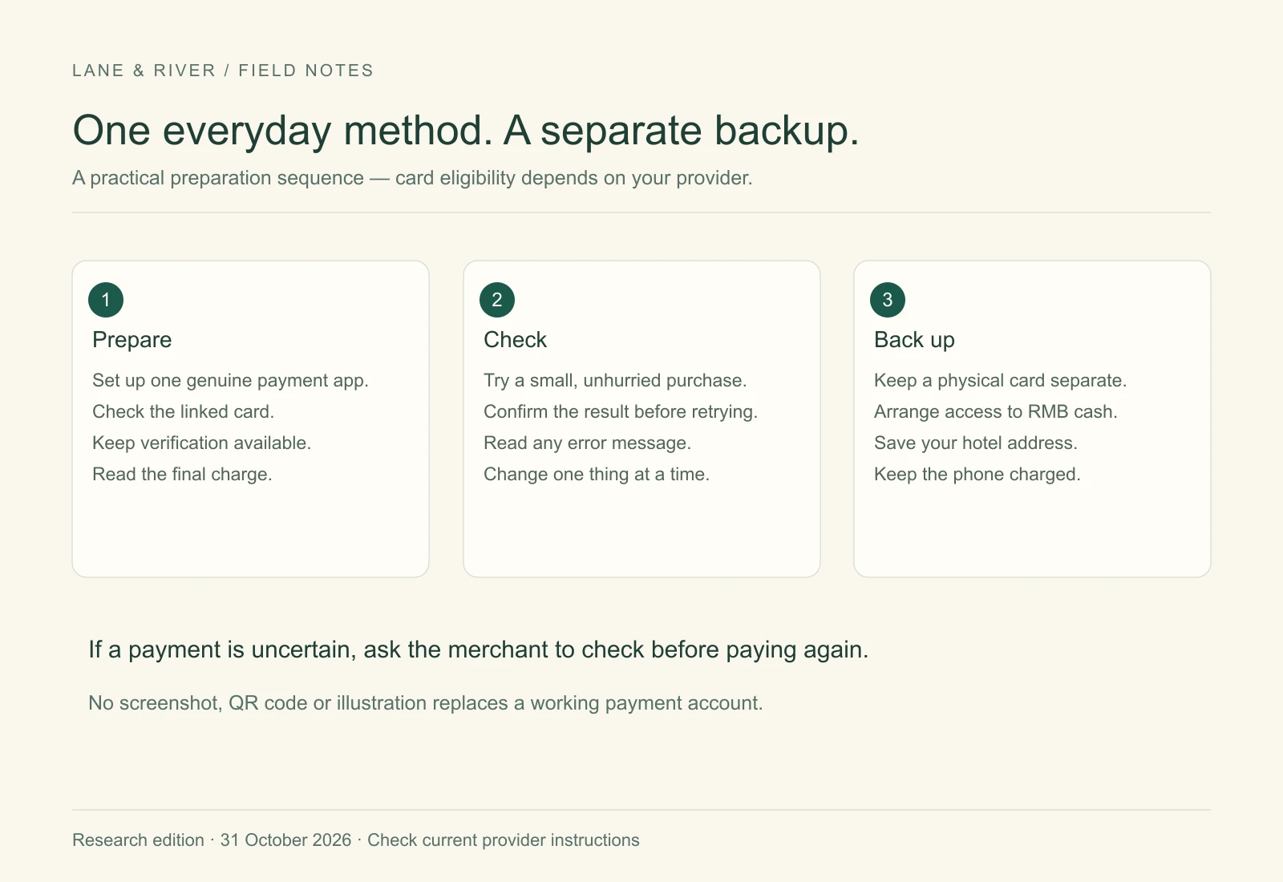Screen dimensions: 1283x882
Task: Click the "Back up" card heading
Action: pos(914,340)
